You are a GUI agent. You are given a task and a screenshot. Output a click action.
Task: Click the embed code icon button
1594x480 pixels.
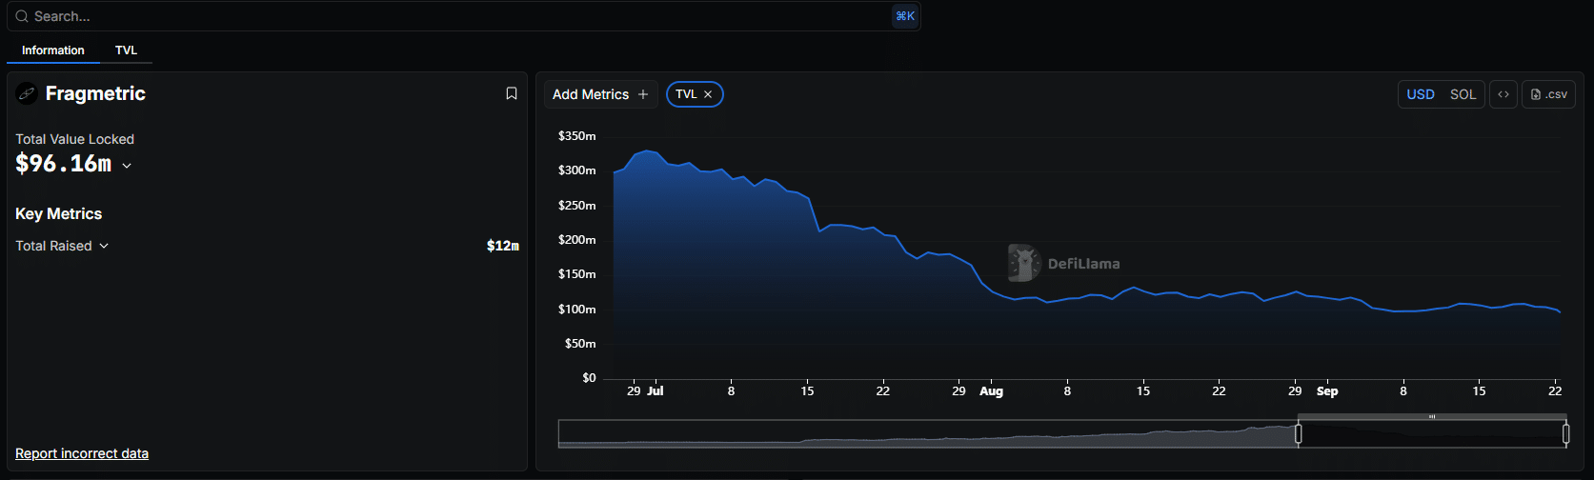click(x=1503, y=94)
